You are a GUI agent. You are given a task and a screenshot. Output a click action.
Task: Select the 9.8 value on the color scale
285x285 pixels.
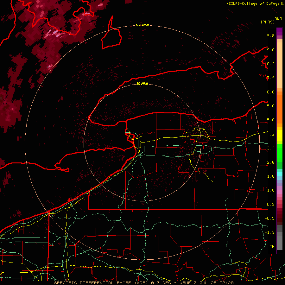271,35
